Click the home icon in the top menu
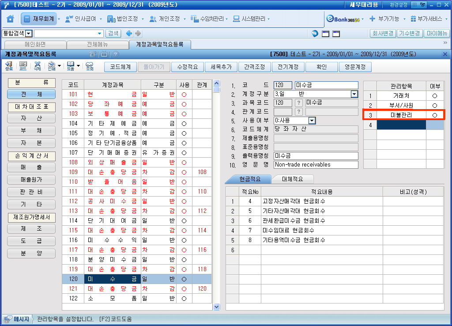This screenshot has width=452, height=326. (11, 19)
